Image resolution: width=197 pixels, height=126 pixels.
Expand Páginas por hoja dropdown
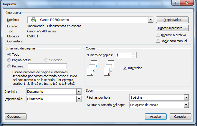tap(186, 97)
